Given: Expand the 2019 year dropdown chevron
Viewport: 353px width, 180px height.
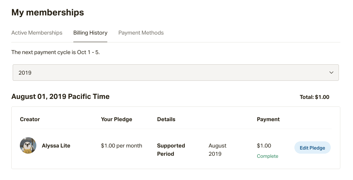Looking at the screenshot, I should click(331, 73).
